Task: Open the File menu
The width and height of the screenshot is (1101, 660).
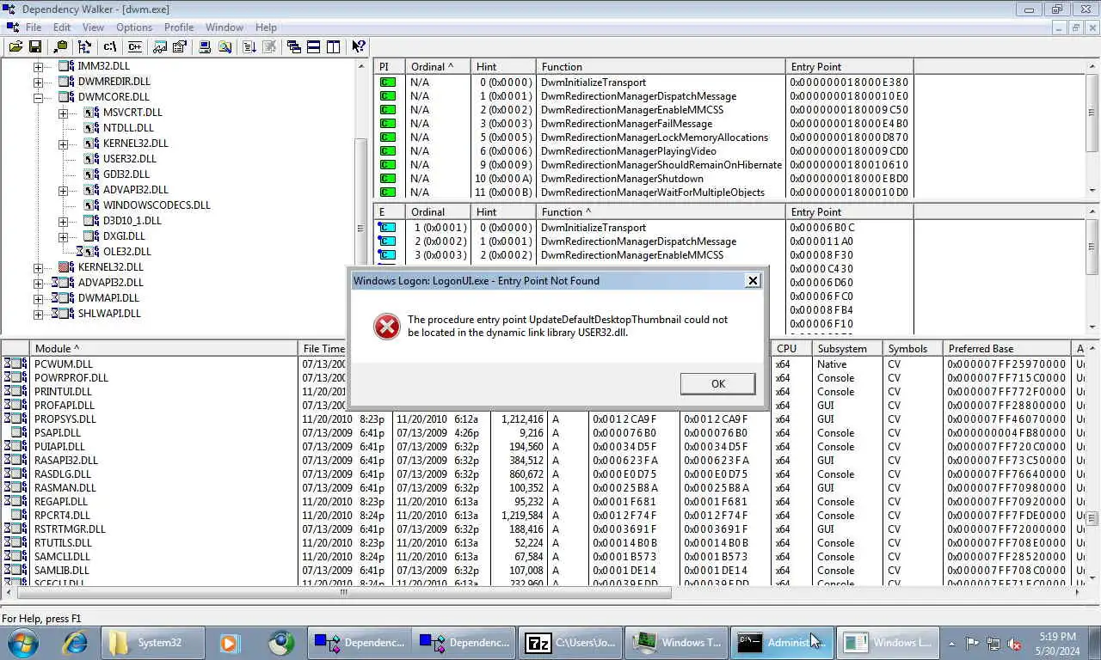Action: (33, 27)
